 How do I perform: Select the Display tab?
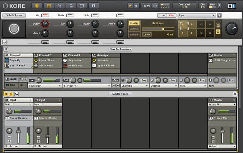(x=134, y=23)
